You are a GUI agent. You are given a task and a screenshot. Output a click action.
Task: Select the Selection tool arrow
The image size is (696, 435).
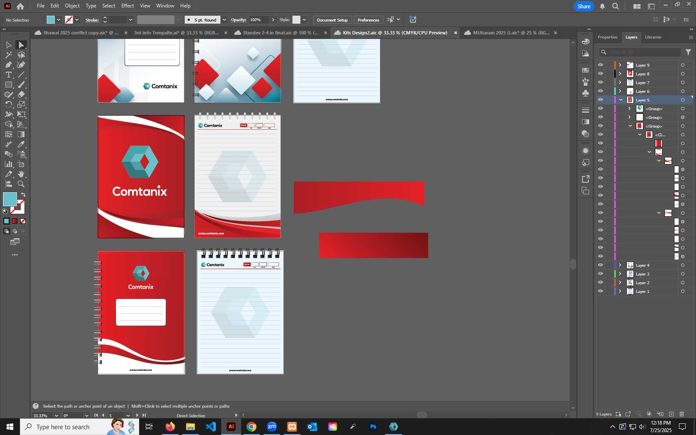click(x=8, y=45)
